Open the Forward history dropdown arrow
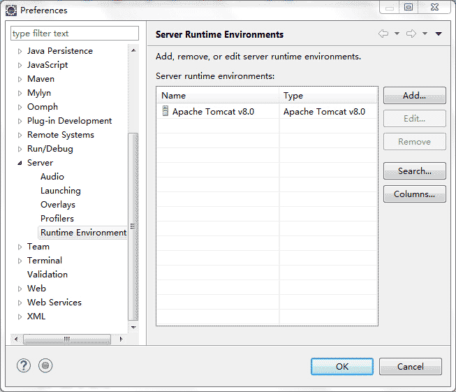 [x=425, y=34]
